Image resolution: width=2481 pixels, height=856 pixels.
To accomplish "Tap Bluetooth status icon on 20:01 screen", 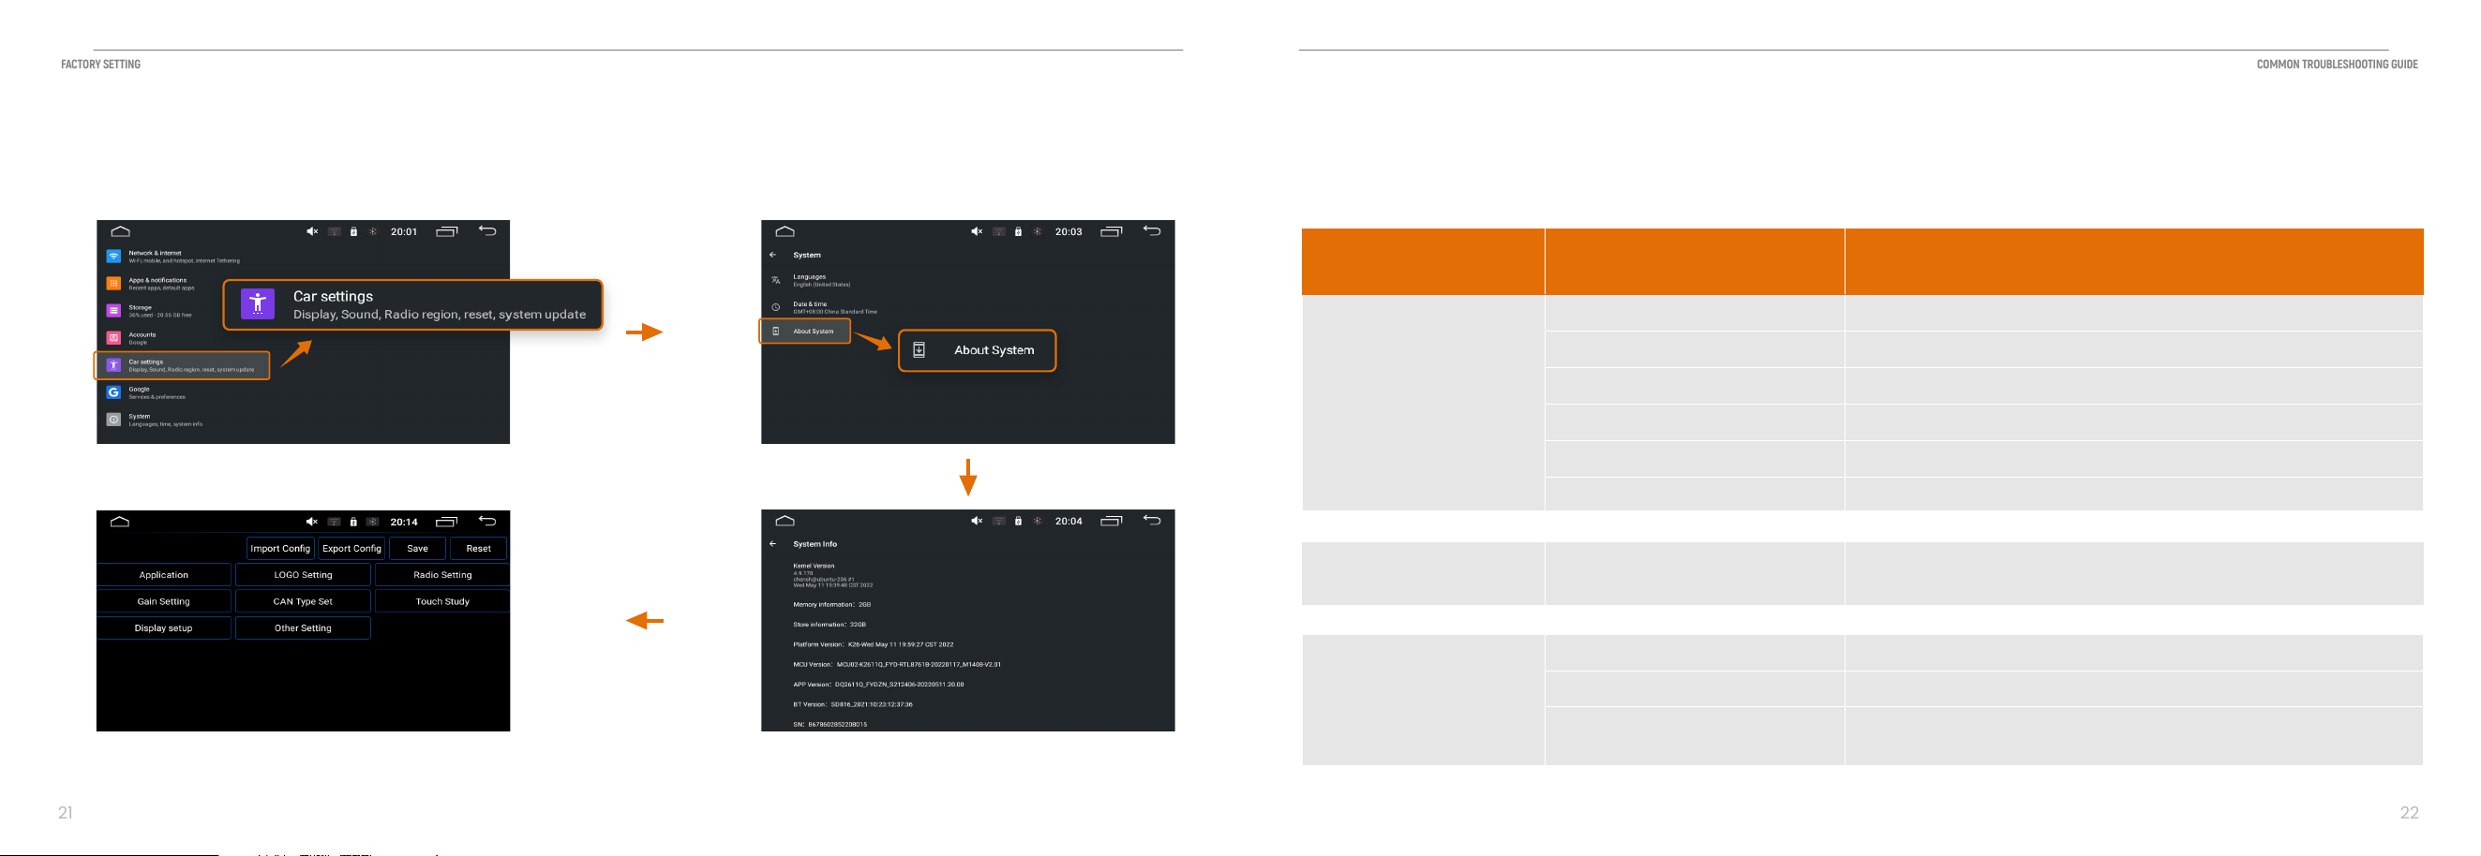I will tap(373, 232).
